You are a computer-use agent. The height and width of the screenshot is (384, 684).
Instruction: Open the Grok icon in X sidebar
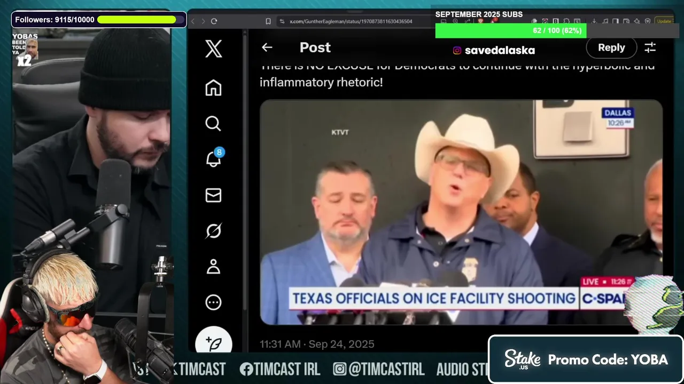pyautogui.click(x=213, y=231)
